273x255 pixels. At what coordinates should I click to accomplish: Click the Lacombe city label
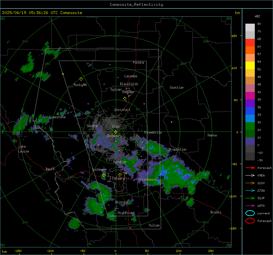(131, 76)
